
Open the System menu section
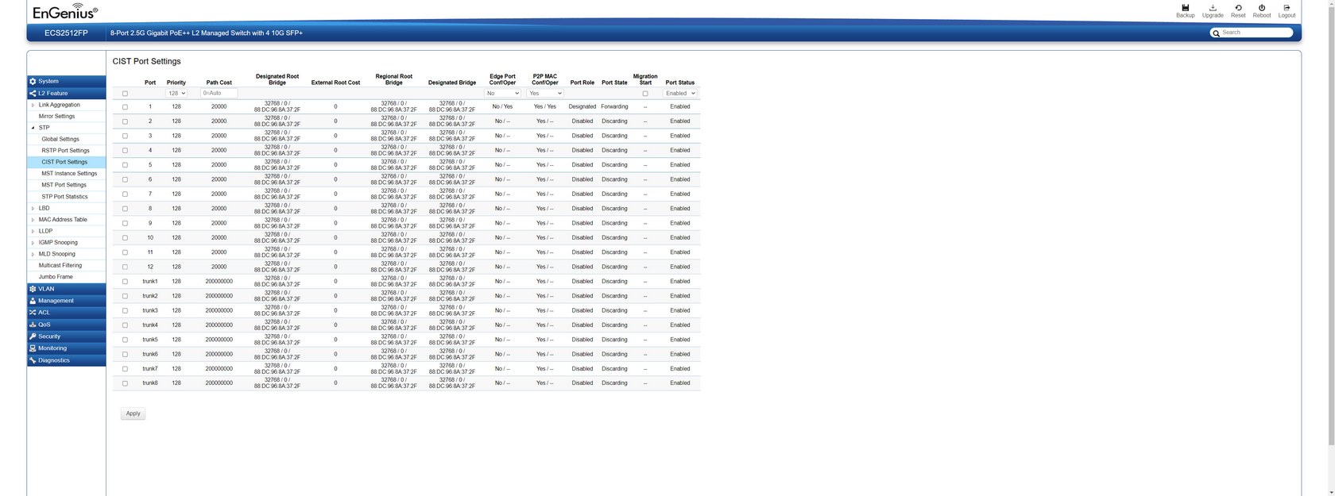[x=67, y=81]
